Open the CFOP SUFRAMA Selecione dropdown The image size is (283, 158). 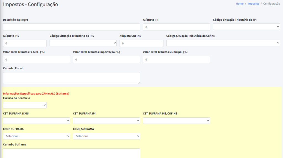coord(36,136)
